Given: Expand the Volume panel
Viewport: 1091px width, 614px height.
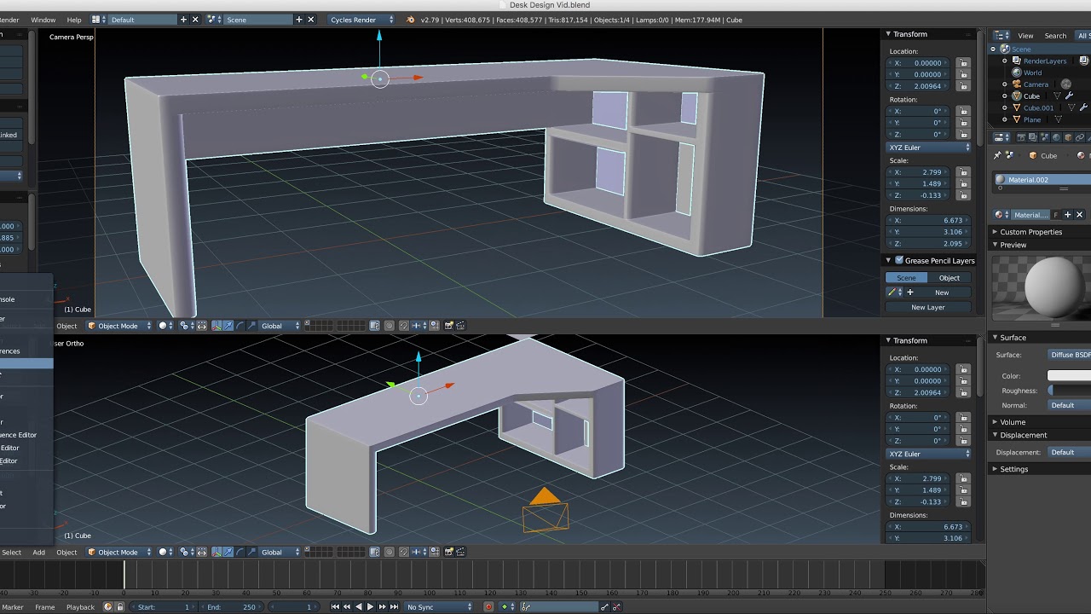Looking at the screenshot, I should (1013, 422).
